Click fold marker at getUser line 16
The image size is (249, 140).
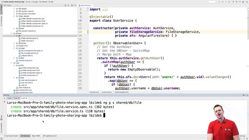click(89, 43)
